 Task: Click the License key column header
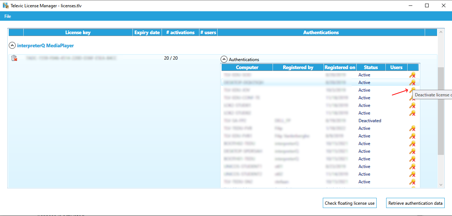[x=78, y=32]
